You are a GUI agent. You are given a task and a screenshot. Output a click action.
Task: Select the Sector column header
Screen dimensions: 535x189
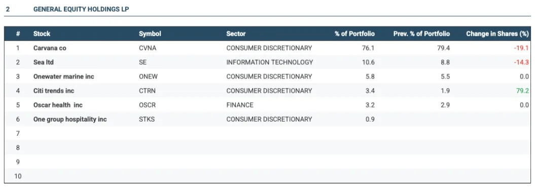[x=236, y=34]
